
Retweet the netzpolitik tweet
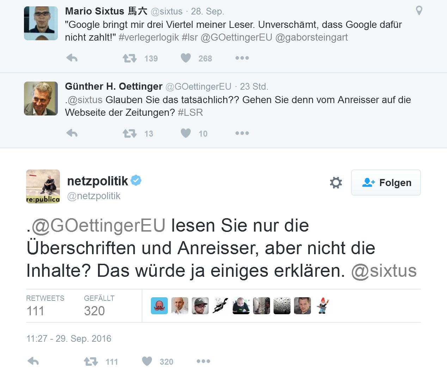(x=91, y=362)
